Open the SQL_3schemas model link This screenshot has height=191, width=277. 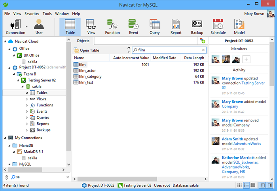[246, 163]
